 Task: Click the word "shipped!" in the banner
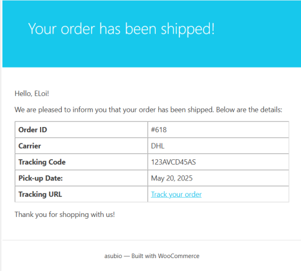[x=188, y=29]
